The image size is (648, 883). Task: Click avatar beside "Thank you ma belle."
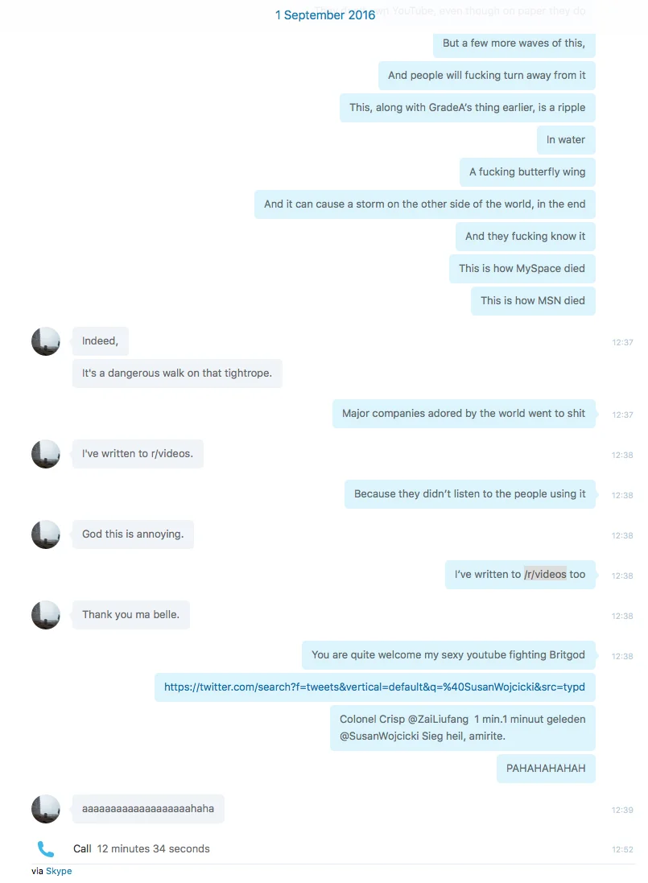point(46,615)
